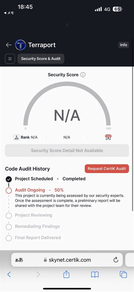
Task: Select the Project Reviewing step circle
Action: tap(9, 215)
